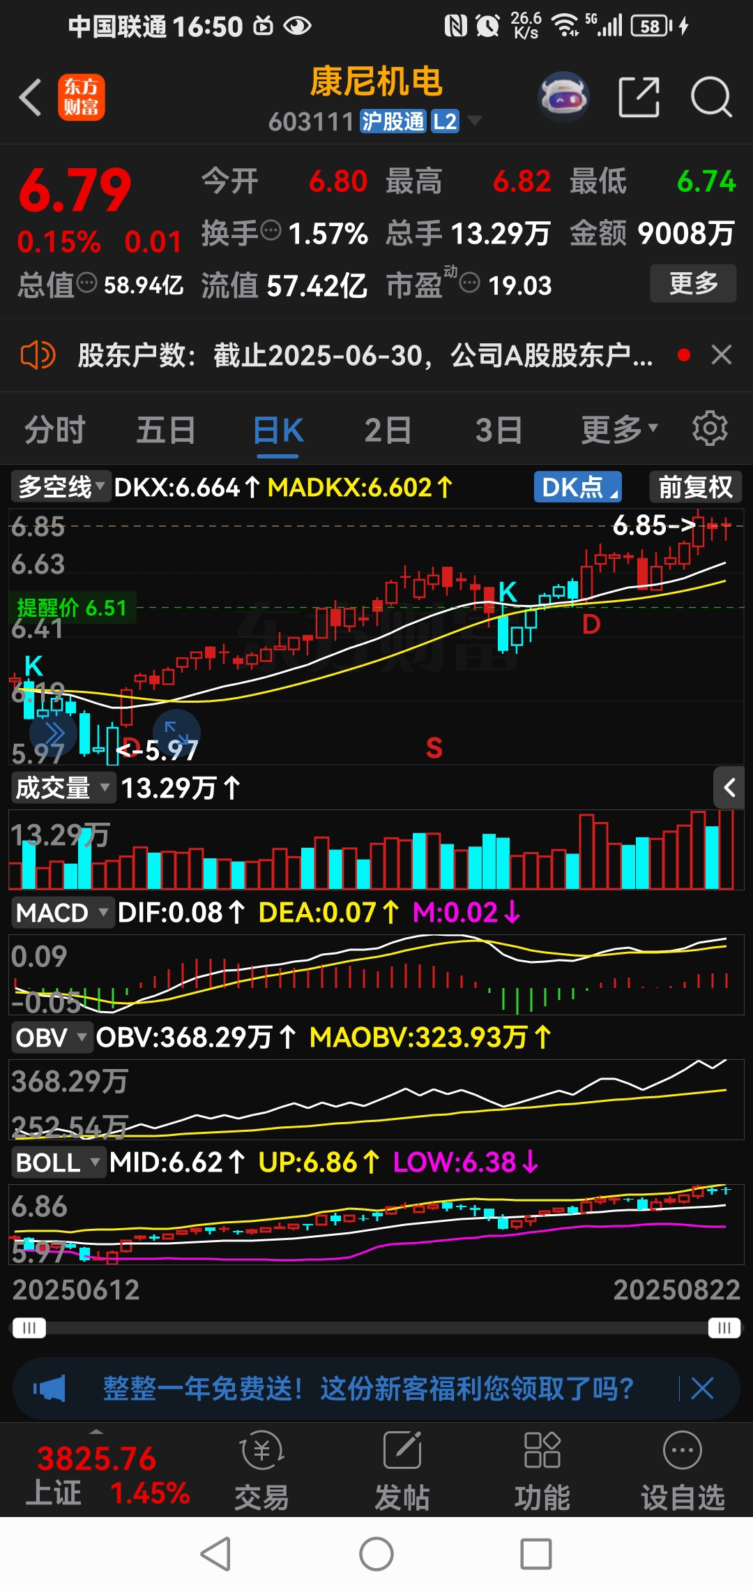Open 前复权 adjustment option
This screenshot has height=1591, width=753.
[x=695, y=487]
